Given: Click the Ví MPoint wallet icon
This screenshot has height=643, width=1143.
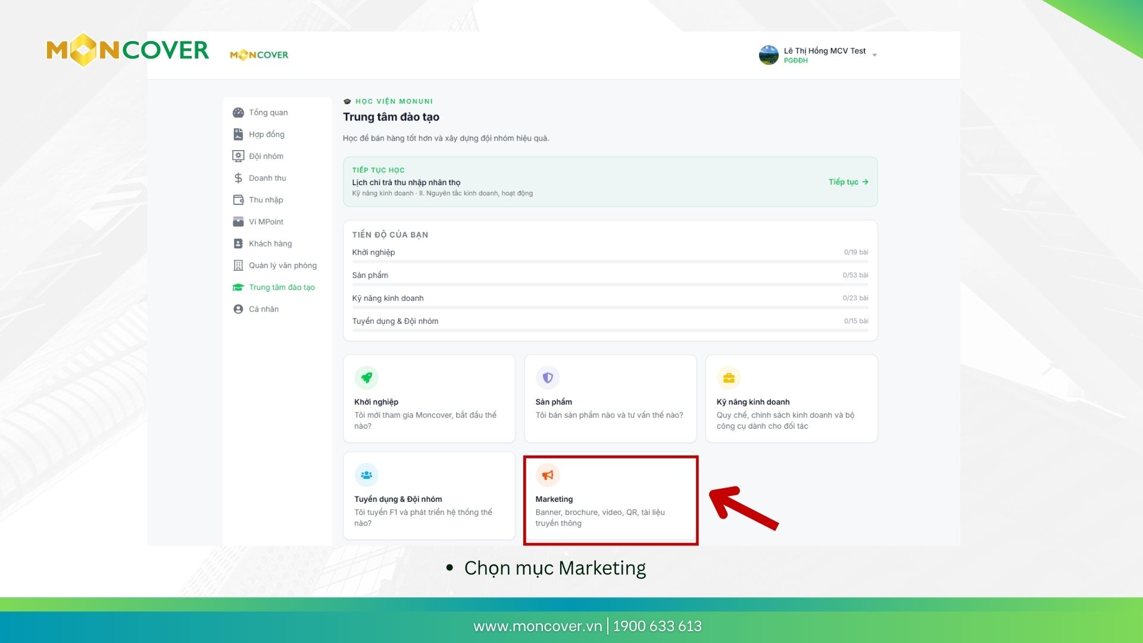Looking at the screenshot, I should click(238, 221).
